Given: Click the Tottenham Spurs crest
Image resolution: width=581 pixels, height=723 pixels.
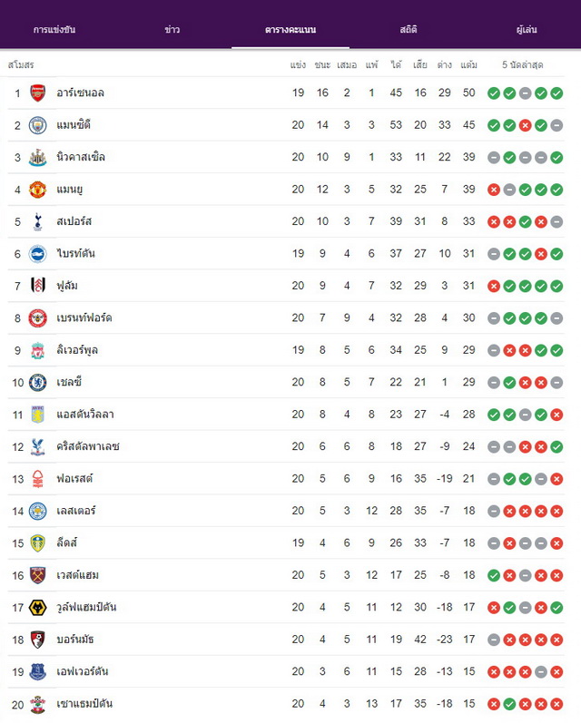Looking at the screenshot, I should coord(38,221).
